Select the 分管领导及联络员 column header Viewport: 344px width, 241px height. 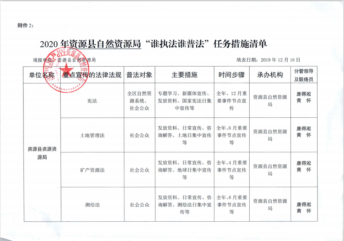[304, 75]
